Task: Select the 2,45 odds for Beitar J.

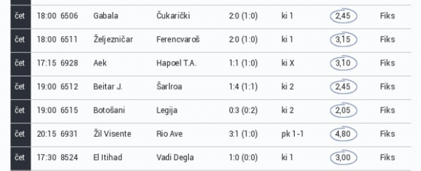Action: click(x=343, y=87)
